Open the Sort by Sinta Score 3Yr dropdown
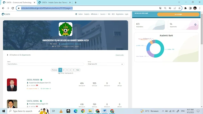The image size is (203, 114). coord(106,64)
